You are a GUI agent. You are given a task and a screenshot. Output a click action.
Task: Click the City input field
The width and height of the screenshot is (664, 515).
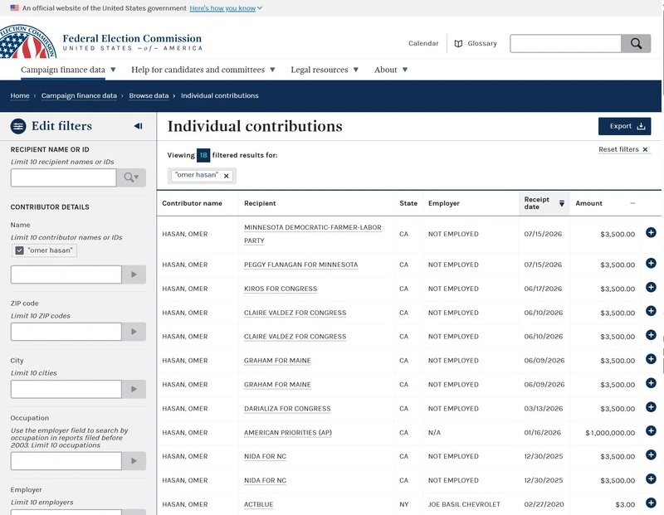[66, 389]
